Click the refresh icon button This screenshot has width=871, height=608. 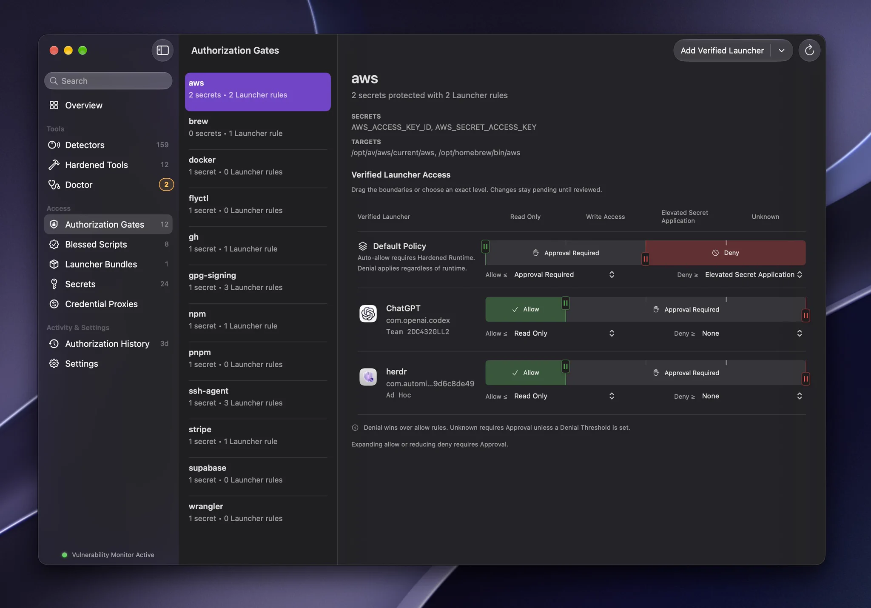coord(809,50)
